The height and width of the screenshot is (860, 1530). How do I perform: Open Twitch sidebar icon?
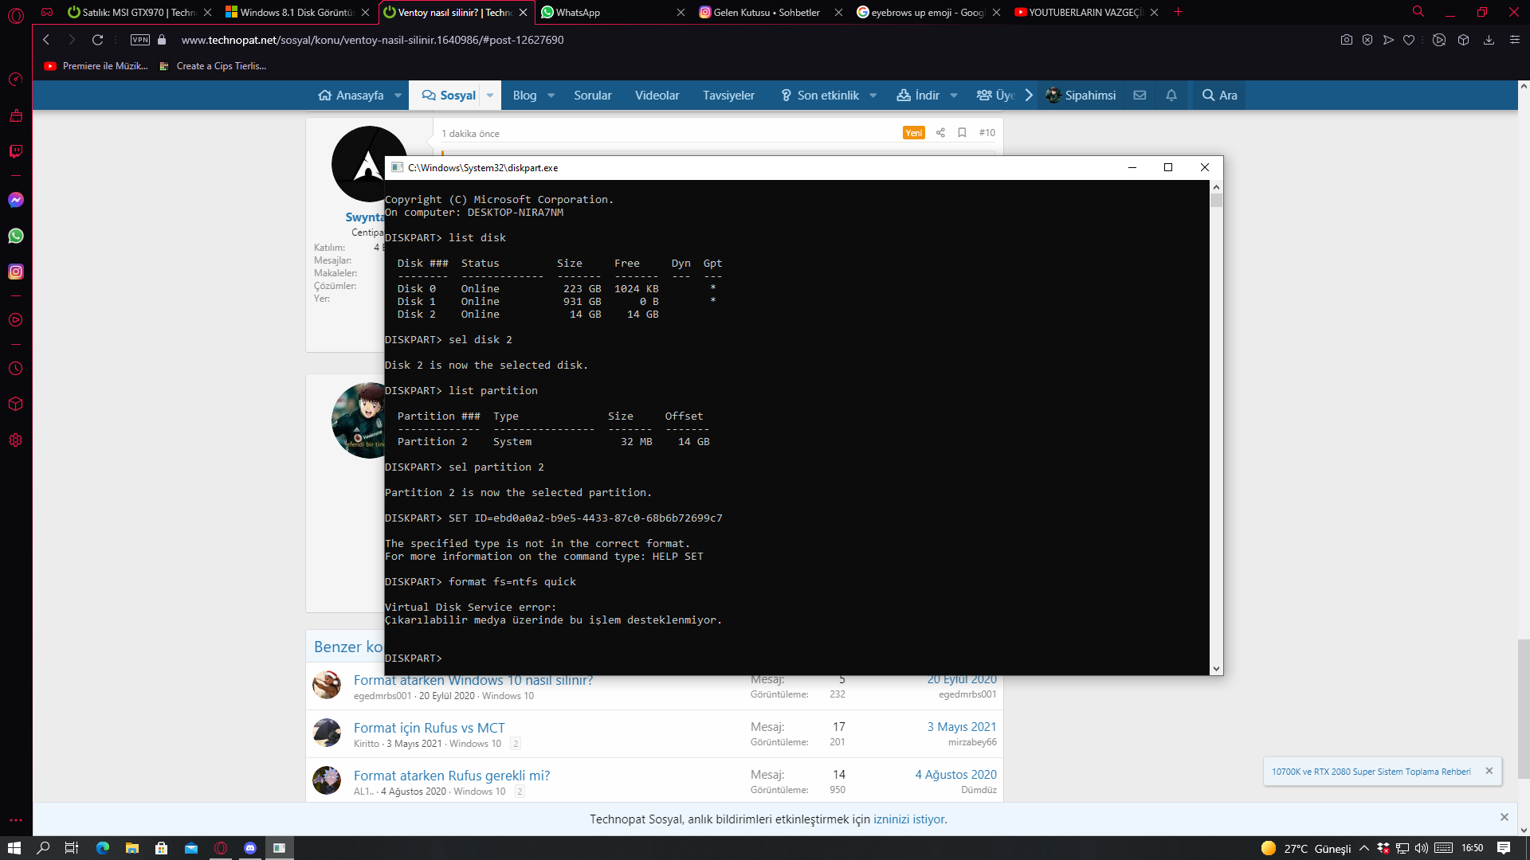16,151
